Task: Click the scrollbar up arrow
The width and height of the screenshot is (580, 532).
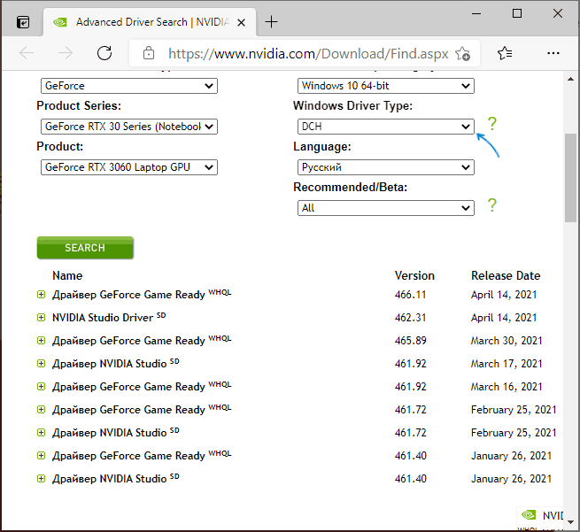Action: click(570, 79)
